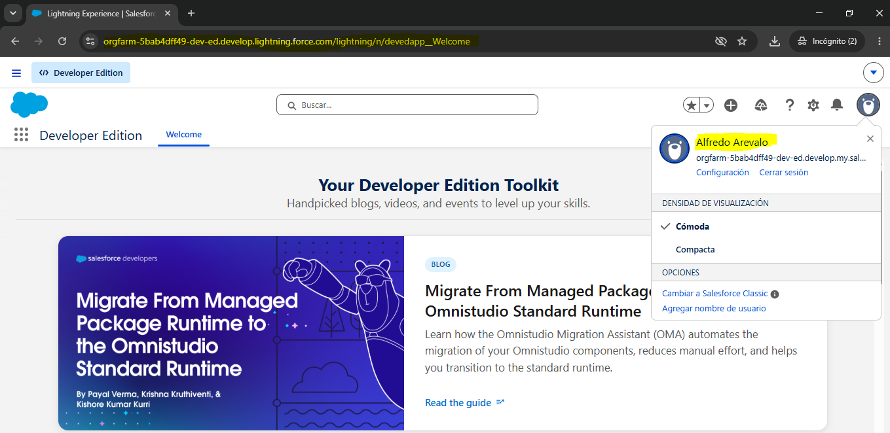
Task: Open the Salesforce App Launcher grid
Action: tap(21, 135)
